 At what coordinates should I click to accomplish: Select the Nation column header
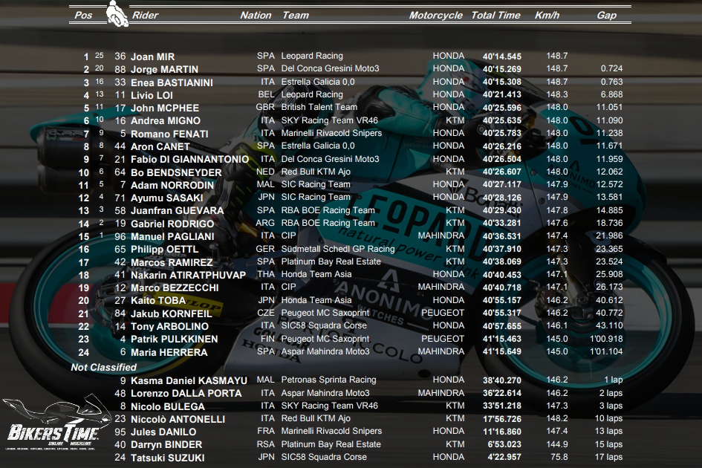point(256,15)
